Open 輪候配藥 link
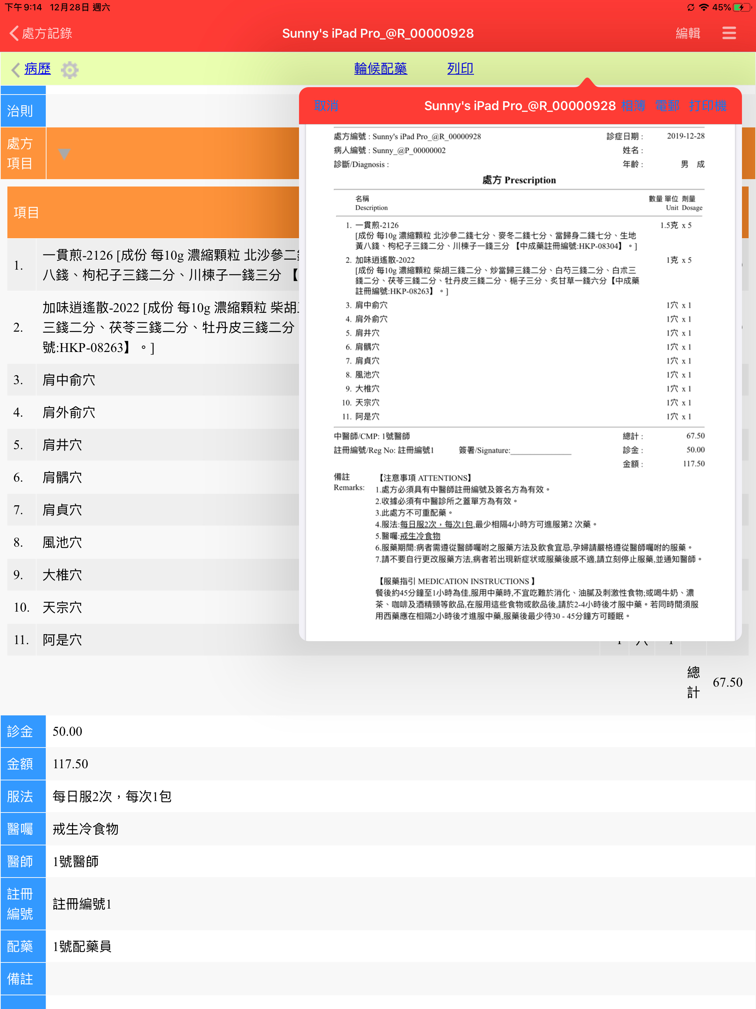 (x=380, y=68)
